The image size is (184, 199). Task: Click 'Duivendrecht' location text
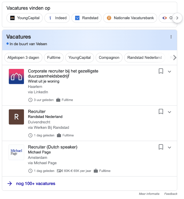coord(39,122)
